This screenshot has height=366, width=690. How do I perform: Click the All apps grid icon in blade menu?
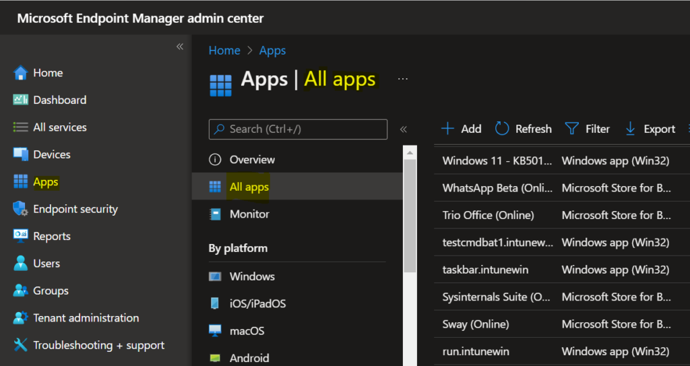coord(215,187)
